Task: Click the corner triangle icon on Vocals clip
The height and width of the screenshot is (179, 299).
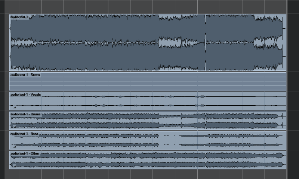Action: pyautogui.click(x=15, y=107)
